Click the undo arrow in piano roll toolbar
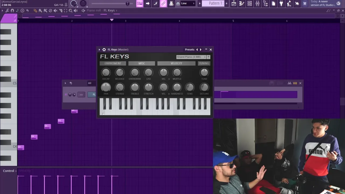This screenshot has width=345, height=194. click(27, 11)
